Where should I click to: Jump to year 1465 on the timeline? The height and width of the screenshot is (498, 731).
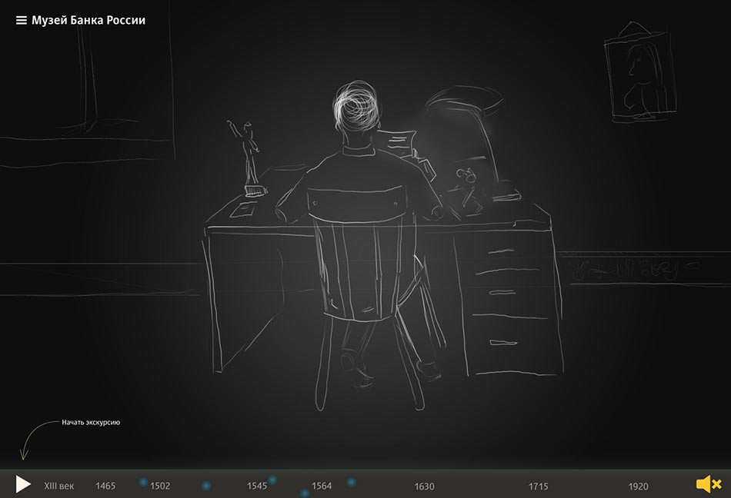tap(105, 486)
